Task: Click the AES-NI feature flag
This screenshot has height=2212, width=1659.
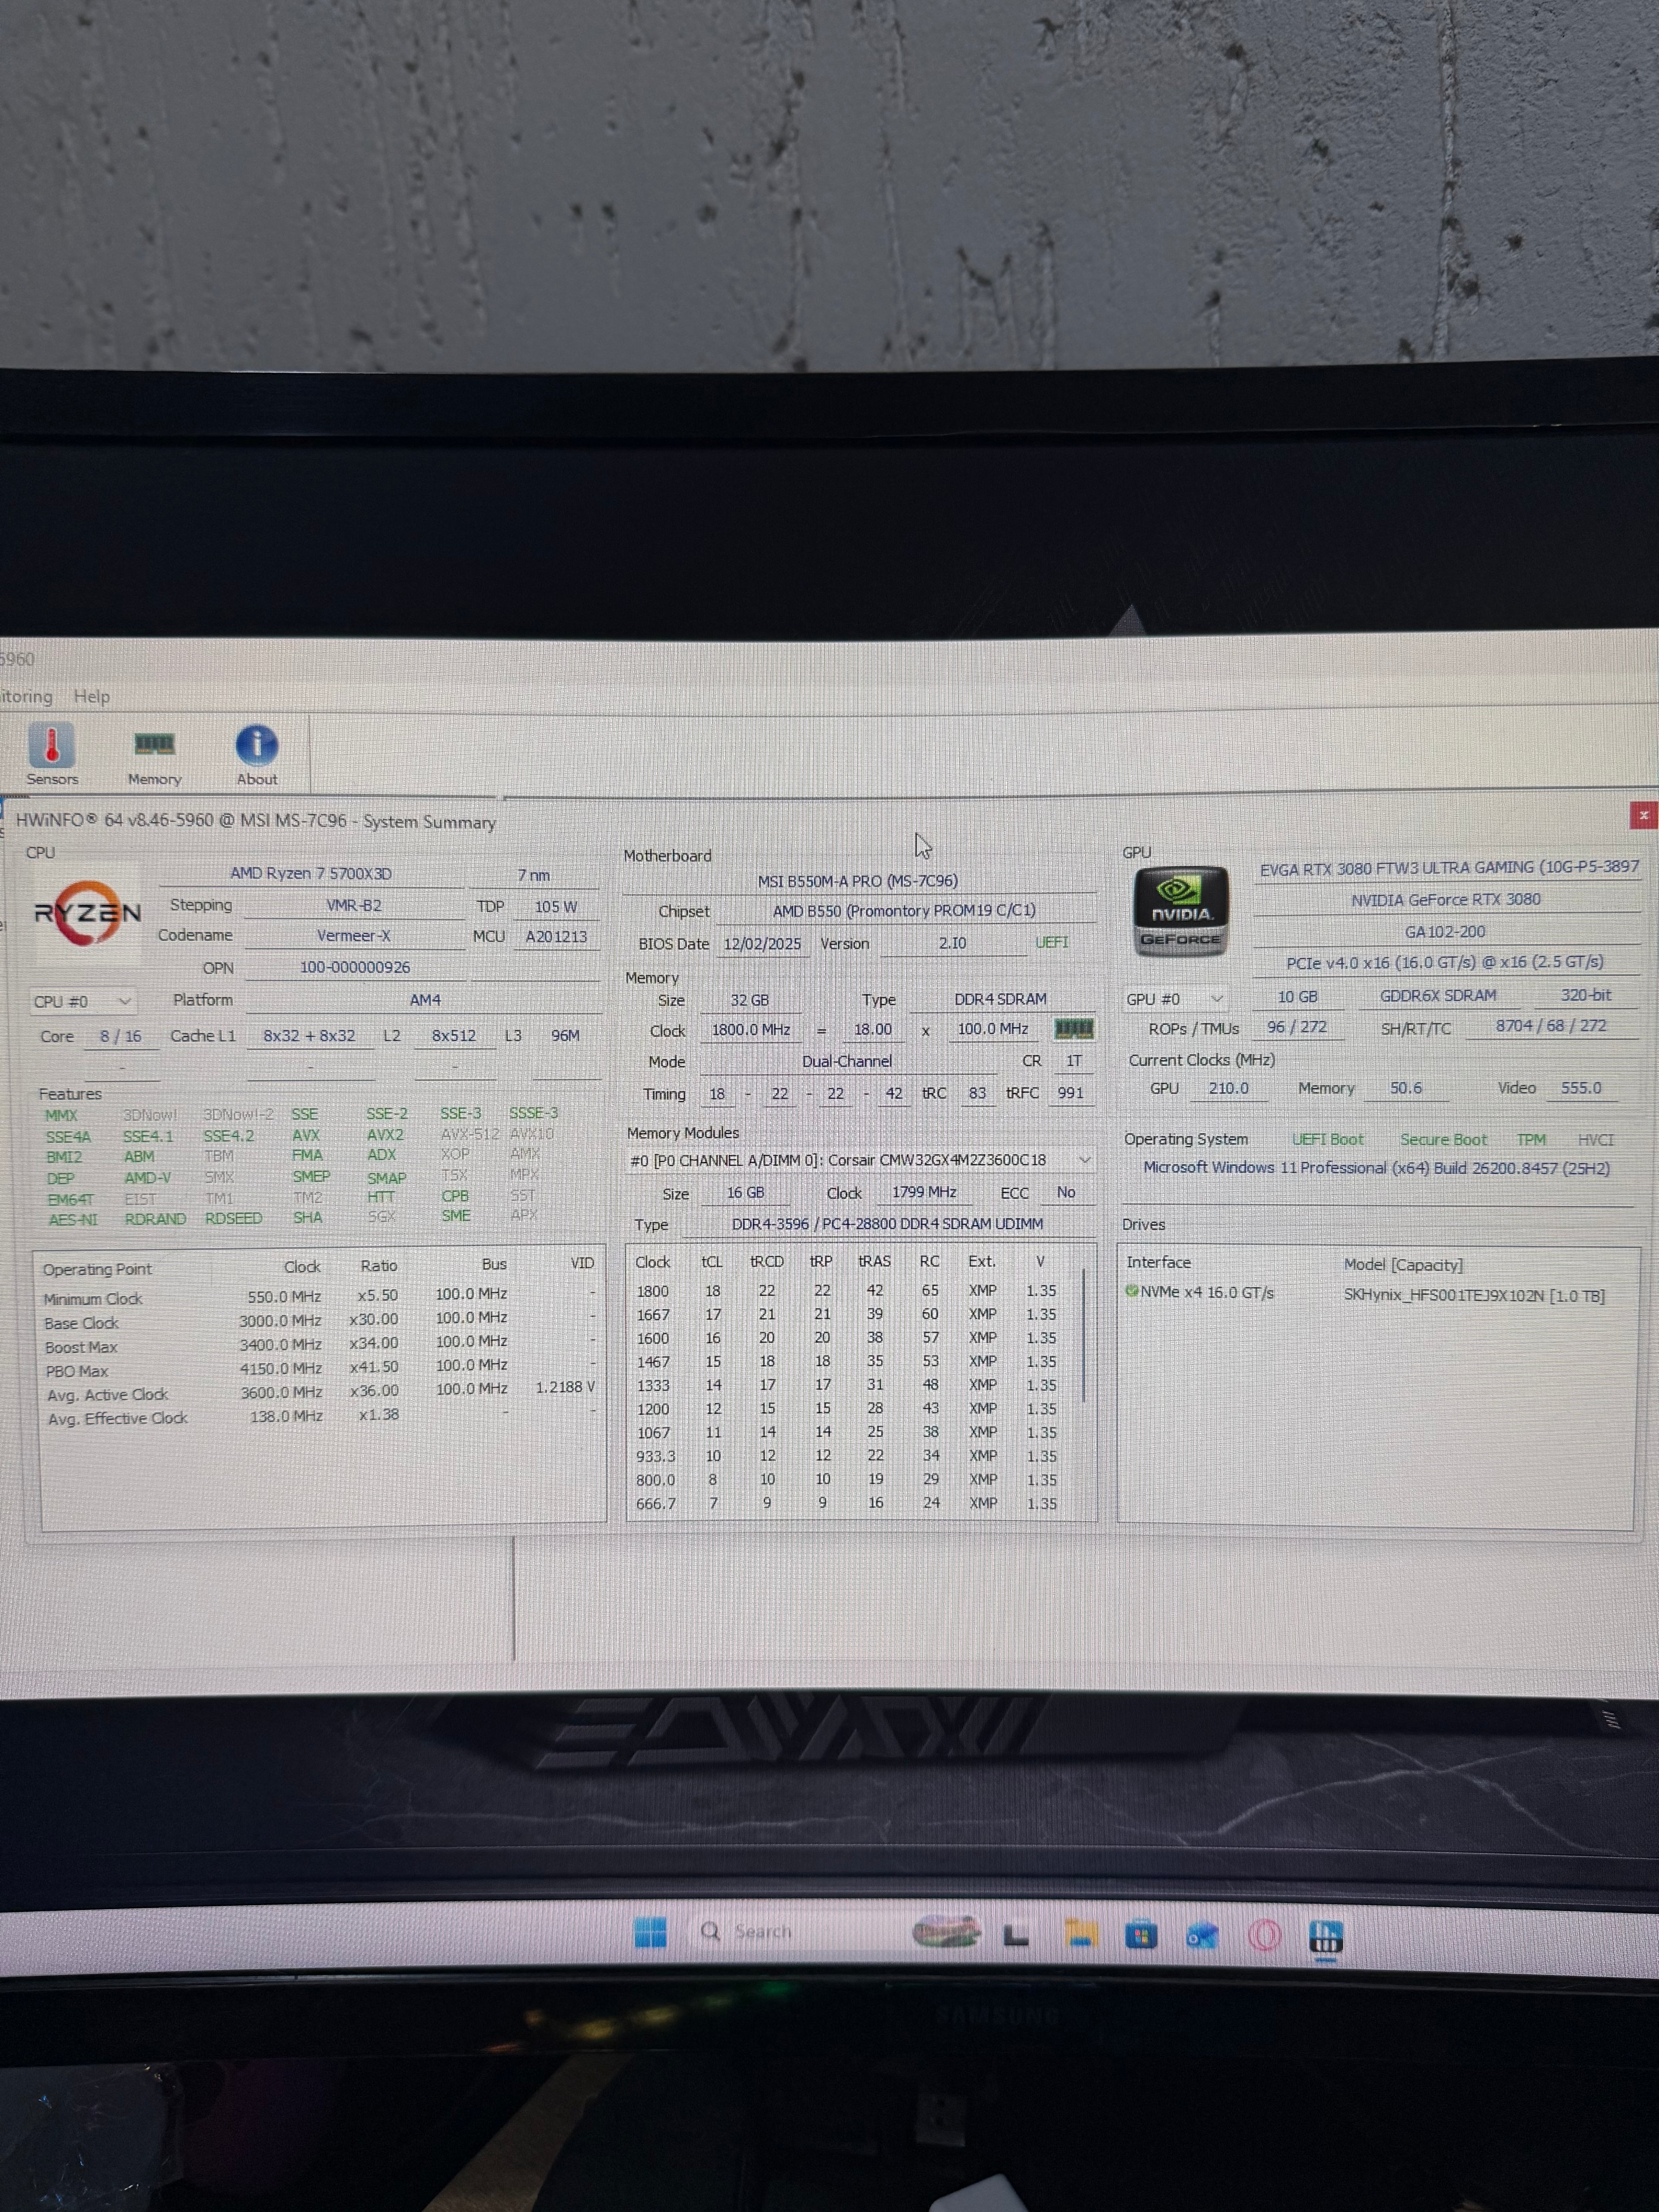Action: pos(73,1219)
